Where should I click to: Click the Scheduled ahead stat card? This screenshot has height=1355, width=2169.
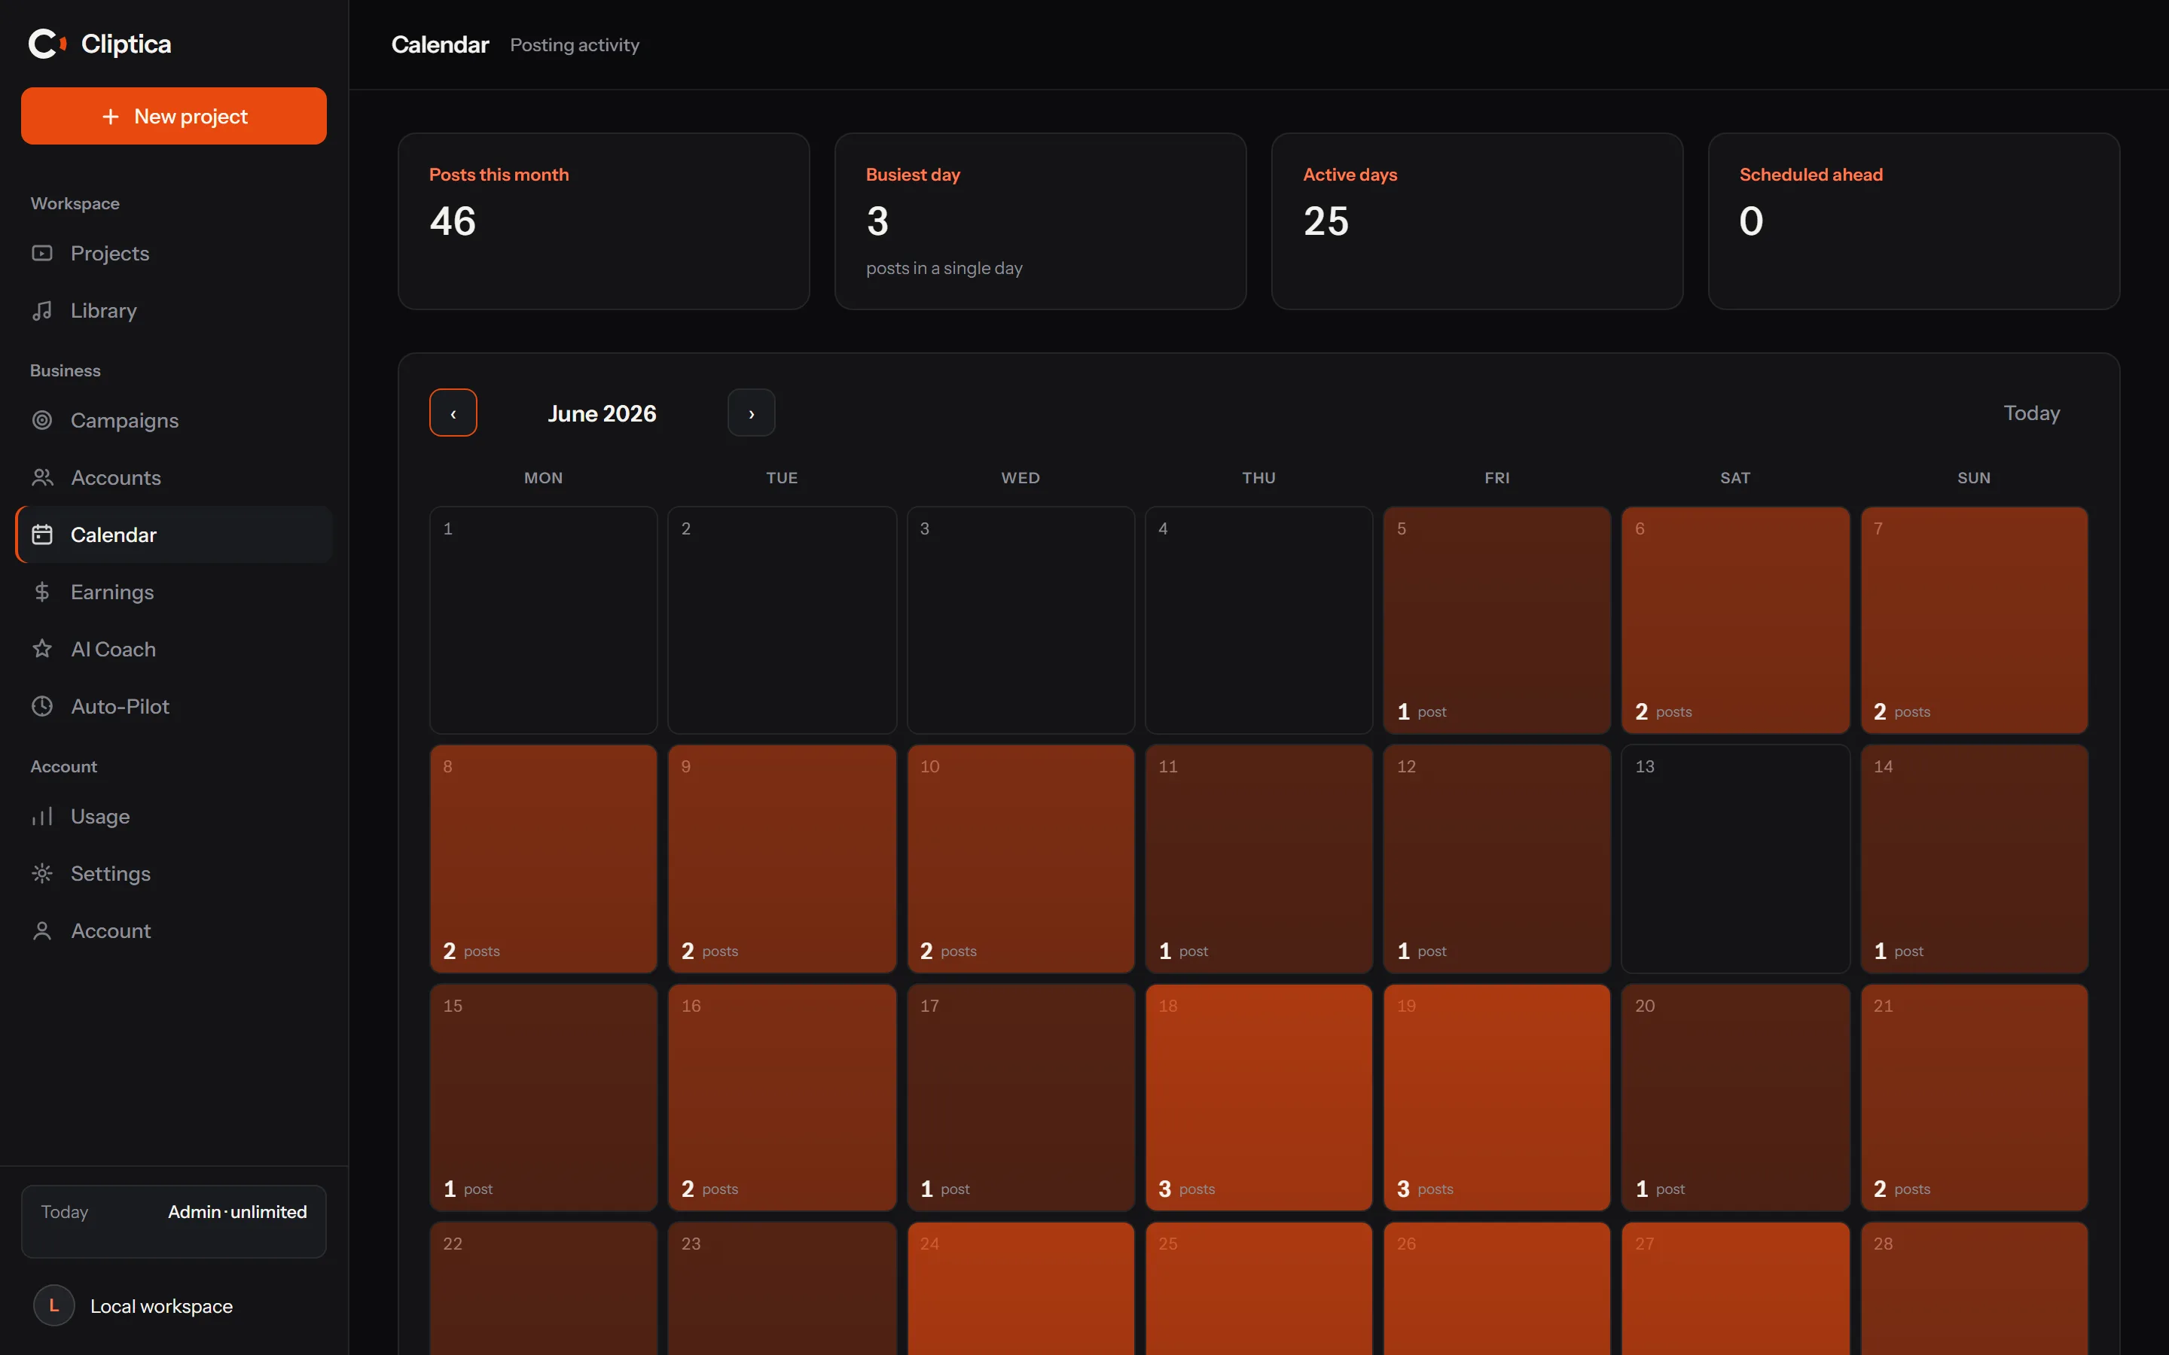click(x=1914, y=221)
